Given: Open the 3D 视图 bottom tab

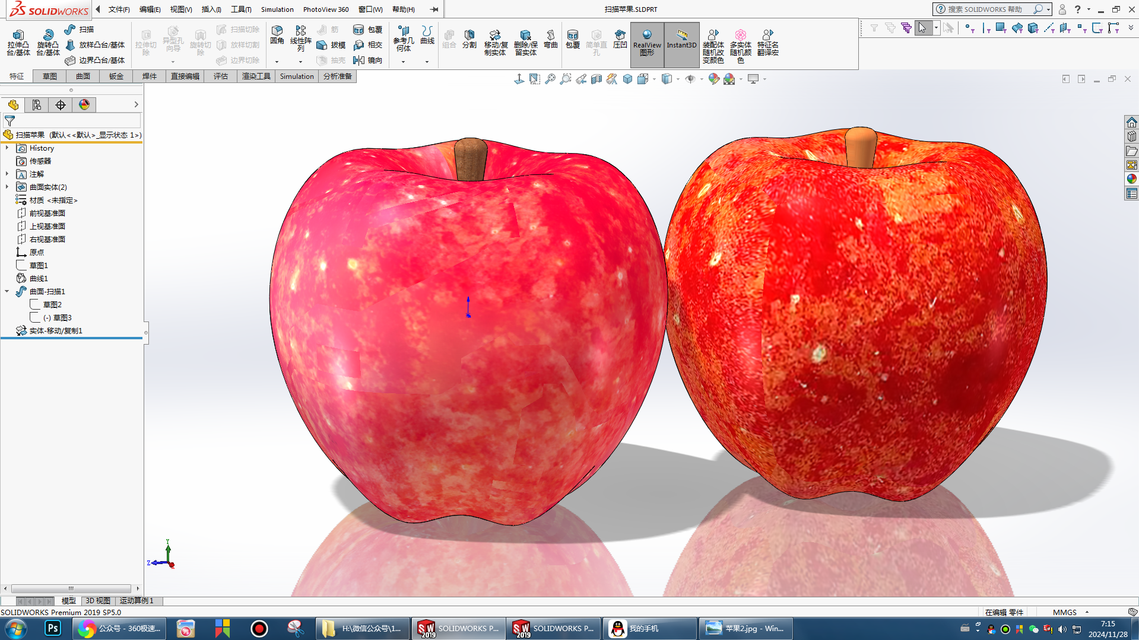Looking at the screenshot, I should tap(98, 601).
